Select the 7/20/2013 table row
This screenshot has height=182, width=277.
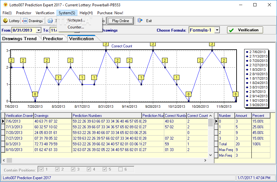pyautogui.click(x=105, y=132)
